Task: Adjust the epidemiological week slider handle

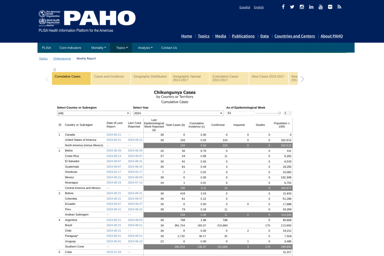Action: [x=280, y=113]
